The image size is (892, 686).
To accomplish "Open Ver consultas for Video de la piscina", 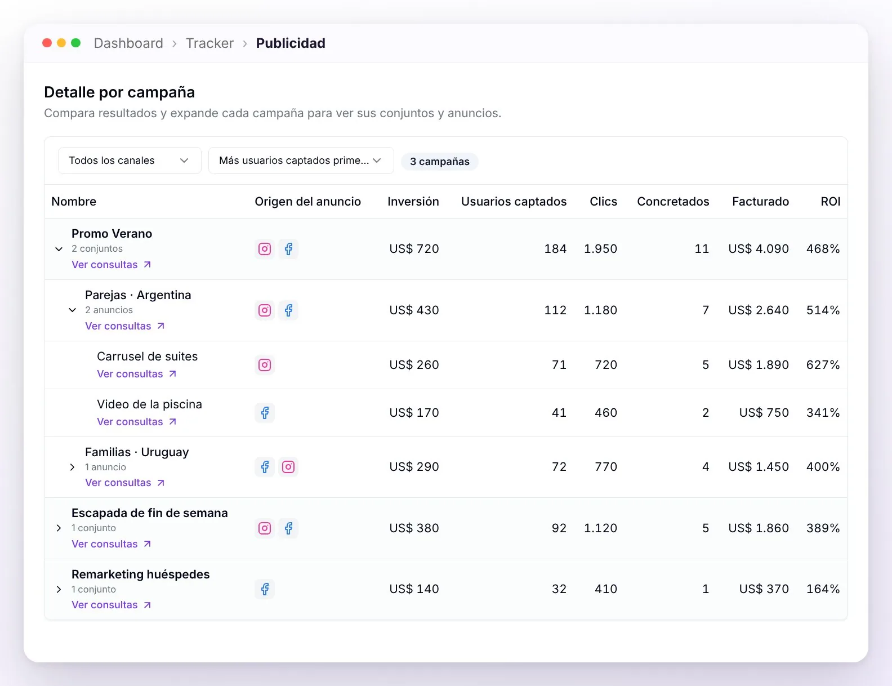I will pos(137,422).
